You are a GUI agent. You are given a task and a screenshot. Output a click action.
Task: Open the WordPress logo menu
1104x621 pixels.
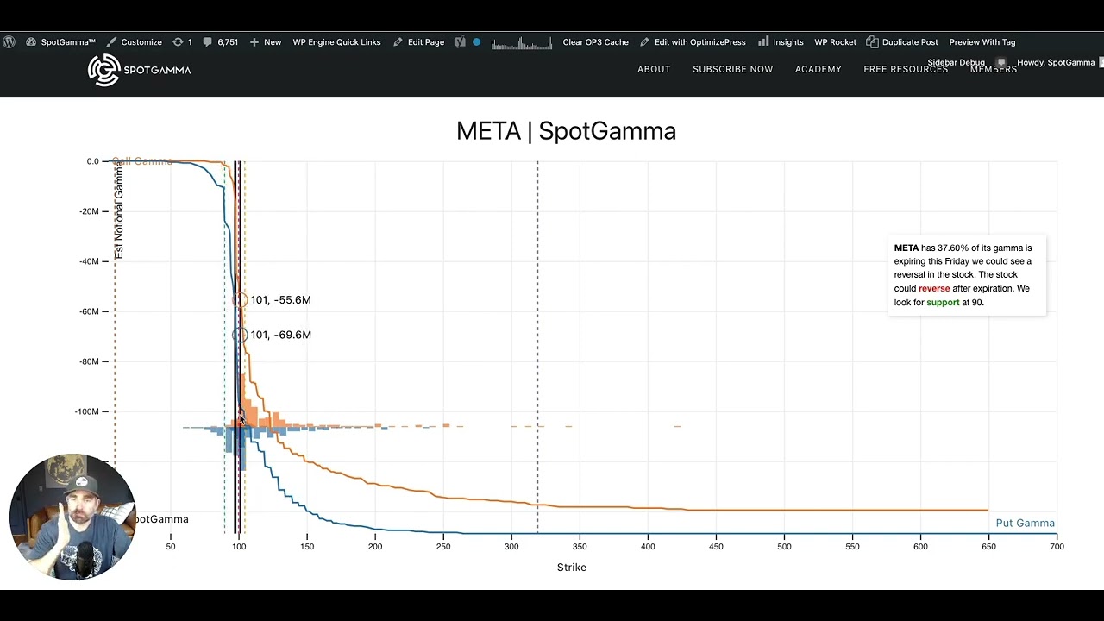[x=9, y=41]
